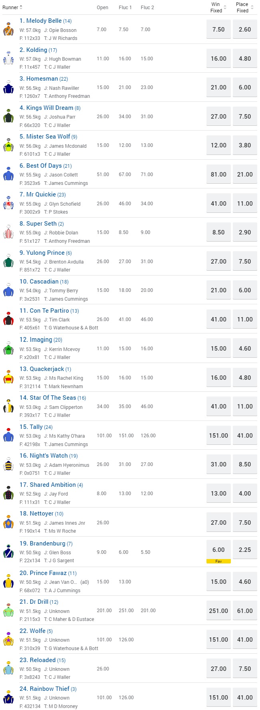Select Dr Drill's 251.00 win odds
This screenshot has height=710, width=260.
[218, 611]
